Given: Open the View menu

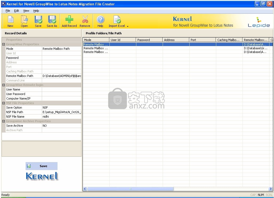Looking at the screenshot, I should point(26,11).
